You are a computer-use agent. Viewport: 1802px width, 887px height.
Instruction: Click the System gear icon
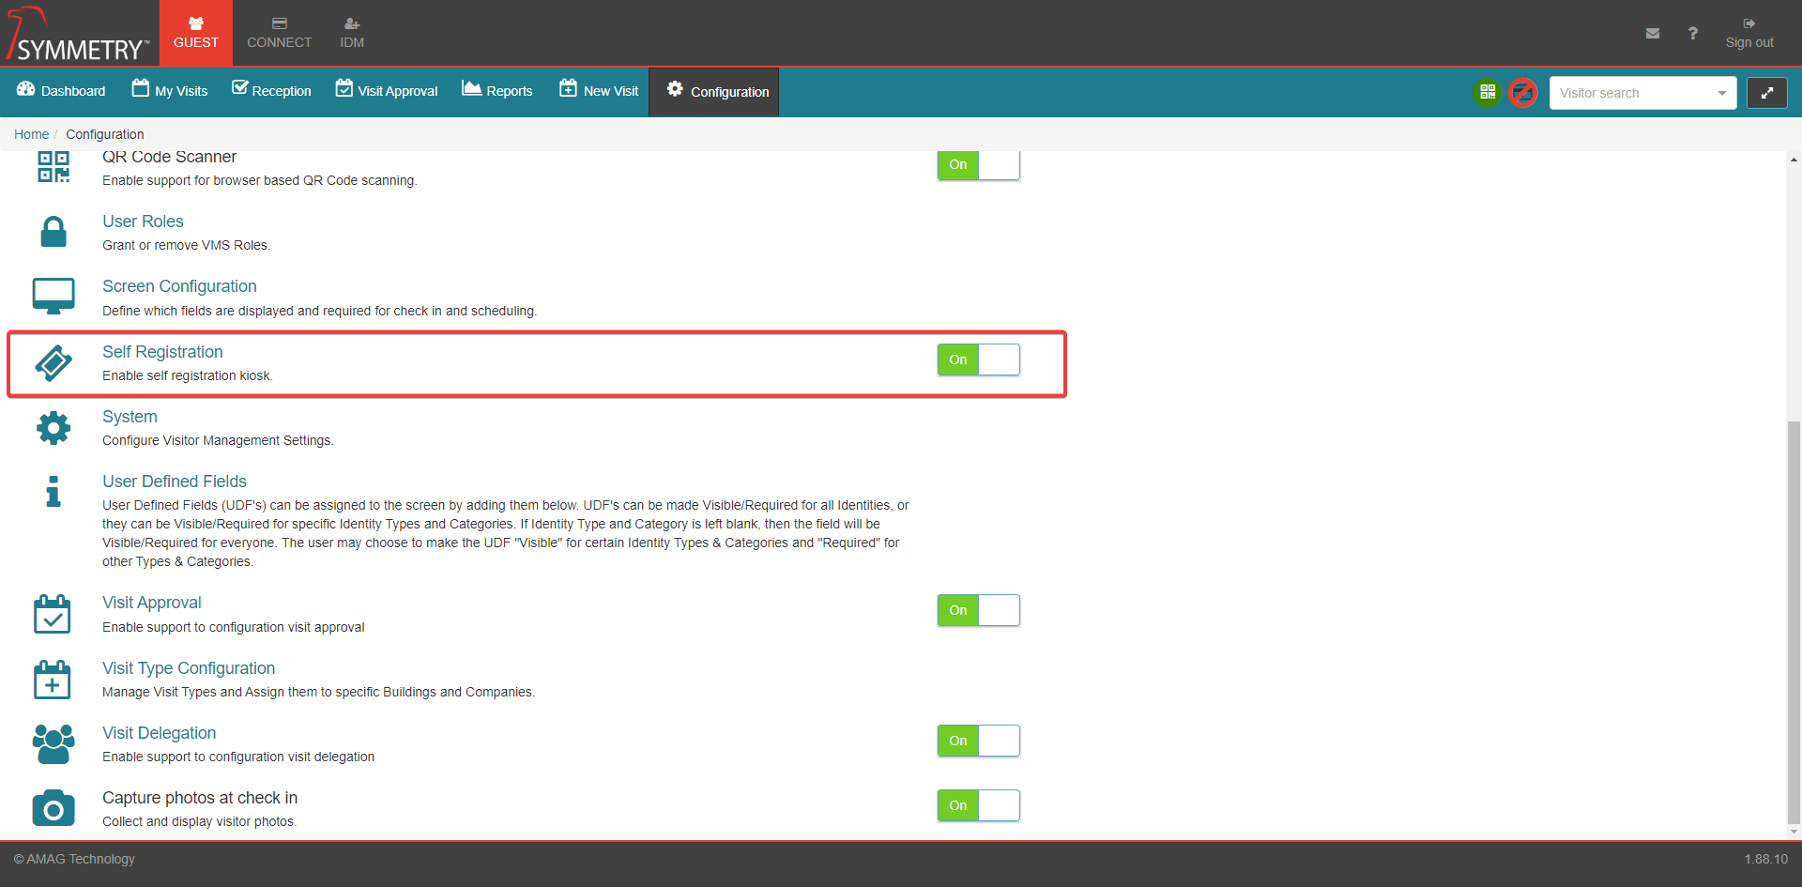(x=53, y=428)
